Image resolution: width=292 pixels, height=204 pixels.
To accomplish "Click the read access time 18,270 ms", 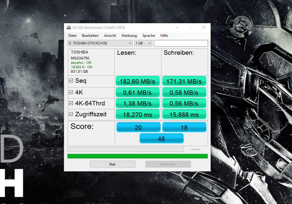I will click(x=138, y=115).
